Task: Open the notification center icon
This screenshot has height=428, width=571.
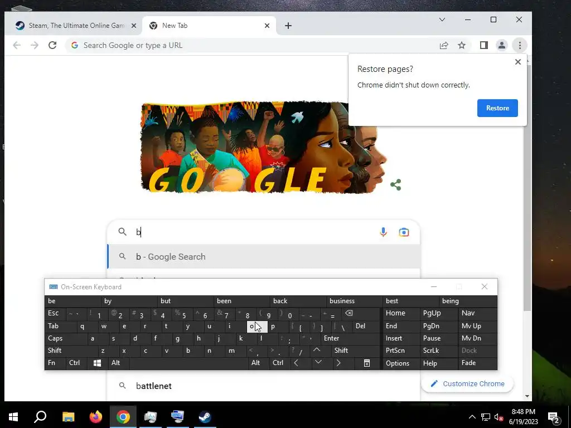Action: [x=554, y=417]
